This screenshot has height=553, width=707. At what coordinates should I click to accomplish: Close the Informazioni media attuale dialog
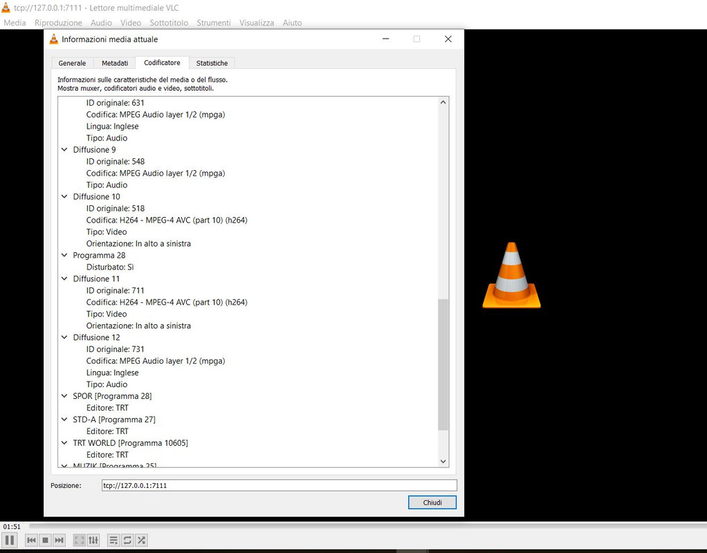click(x=448, y=39)
